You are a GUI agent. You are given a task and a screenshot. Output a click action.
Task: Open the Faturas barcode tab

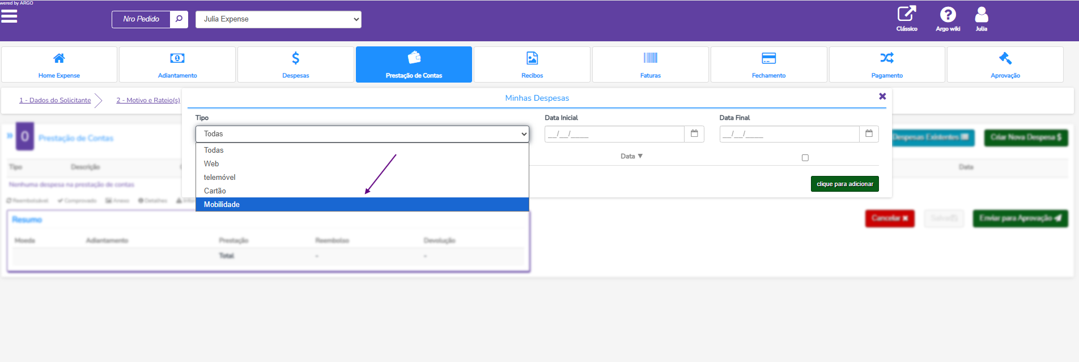(x=651, y=64)
